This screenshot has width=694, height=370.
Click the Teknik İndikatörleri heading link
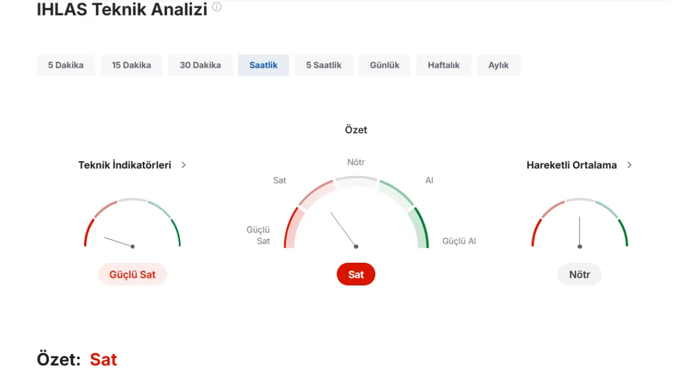[125, 165]
